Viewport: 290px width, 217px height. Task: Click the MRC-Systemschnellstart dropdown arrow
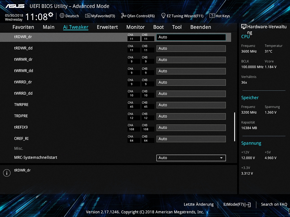(221, 158)
